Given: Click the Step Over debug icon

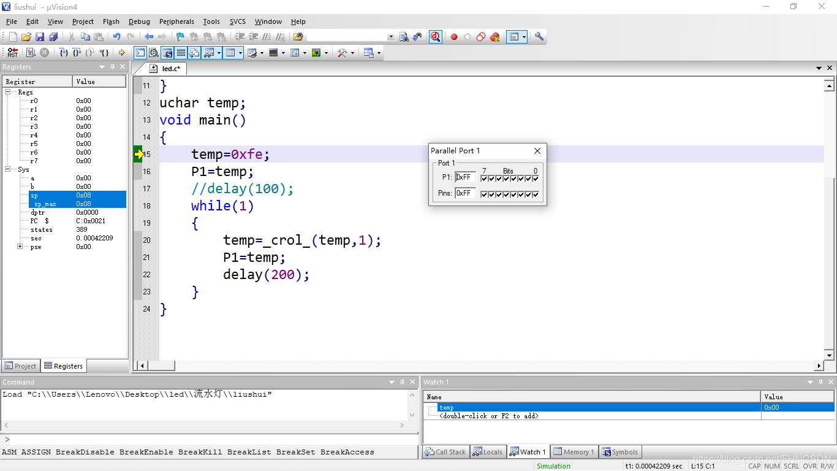Looking at the screenshot, I should point(77,53).
